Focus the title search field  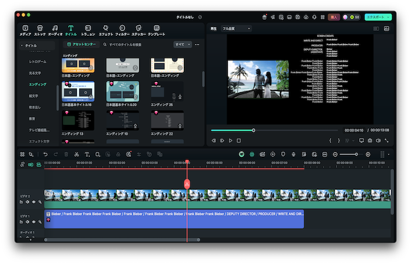click(x=136, y=45)
